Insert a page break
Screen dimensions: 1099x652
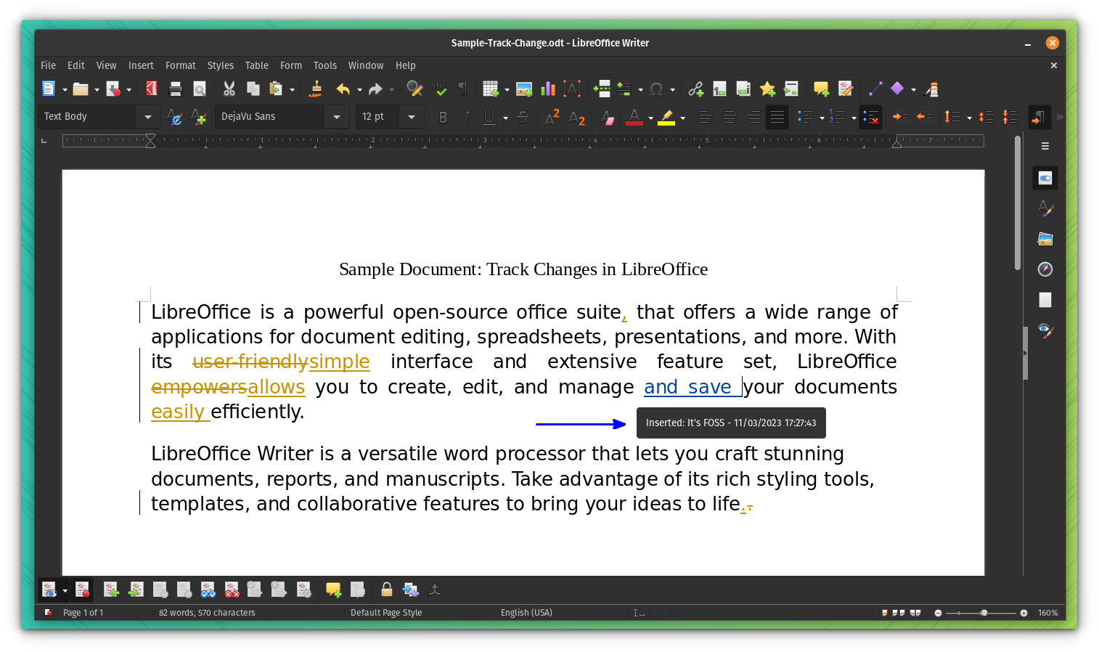click(x=602, y=89)
